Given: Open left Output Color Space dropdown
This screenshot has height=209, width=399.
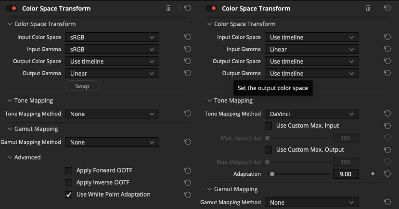Looking at the screenshot, I should pos(112,61).
